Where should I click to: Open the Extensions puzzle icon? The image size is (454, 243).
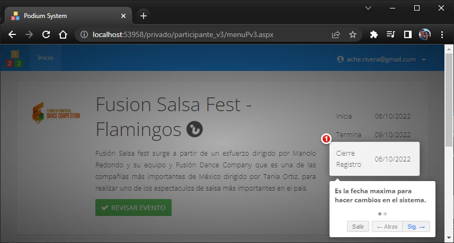374,35
